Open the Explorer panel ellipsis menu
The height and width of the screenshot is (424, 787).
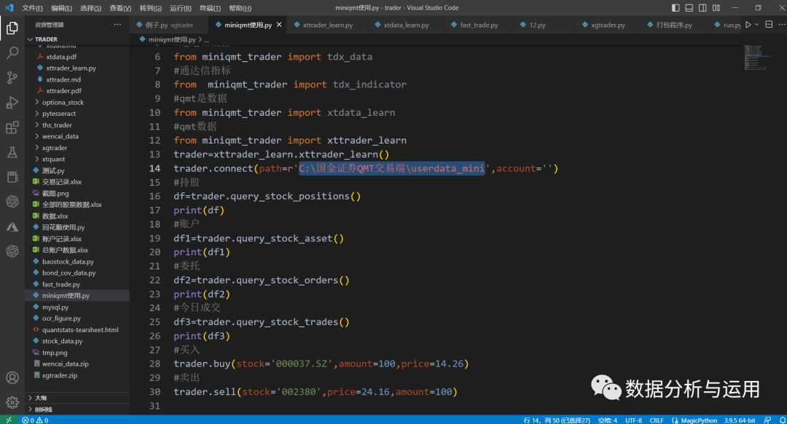[117, 25]
